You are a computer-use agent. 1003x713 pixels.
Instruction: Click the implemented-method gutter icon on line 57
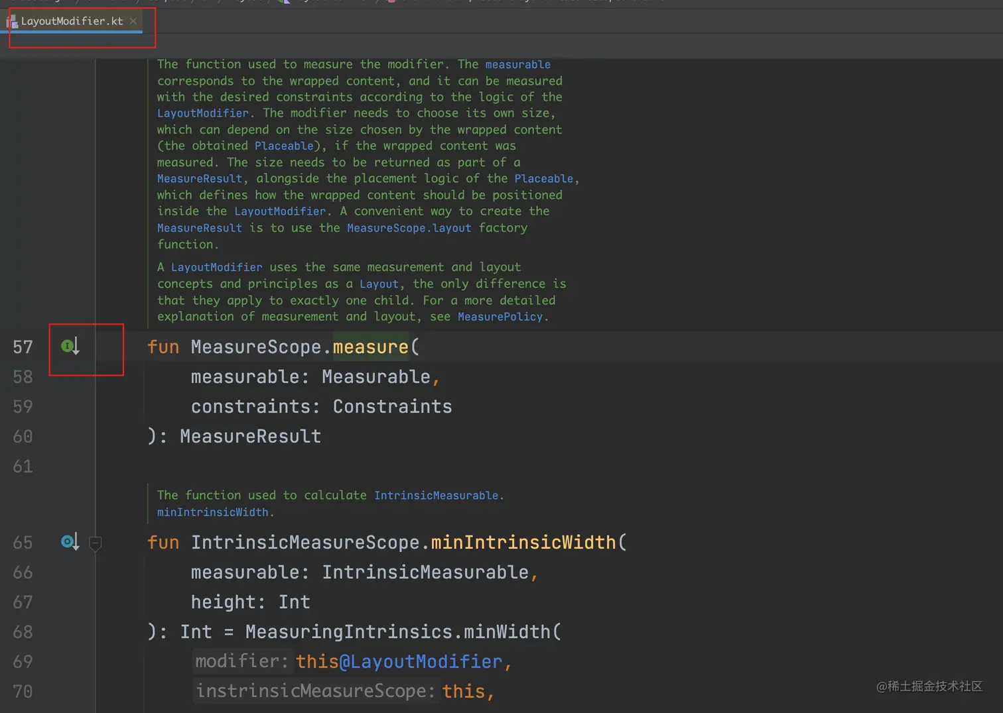[x=70, y=346]
